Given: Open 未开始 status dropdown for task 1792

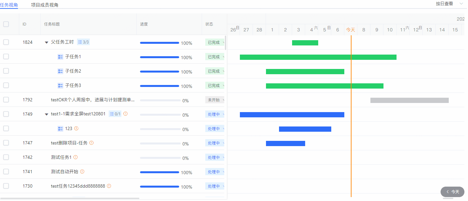Looking at the screenshot, I should pos(215,100).
